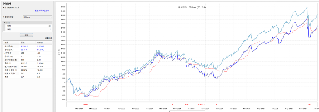The image size is (319, 112).
Task: Click the calculate button below Misc
Action: tap(26, 35)
